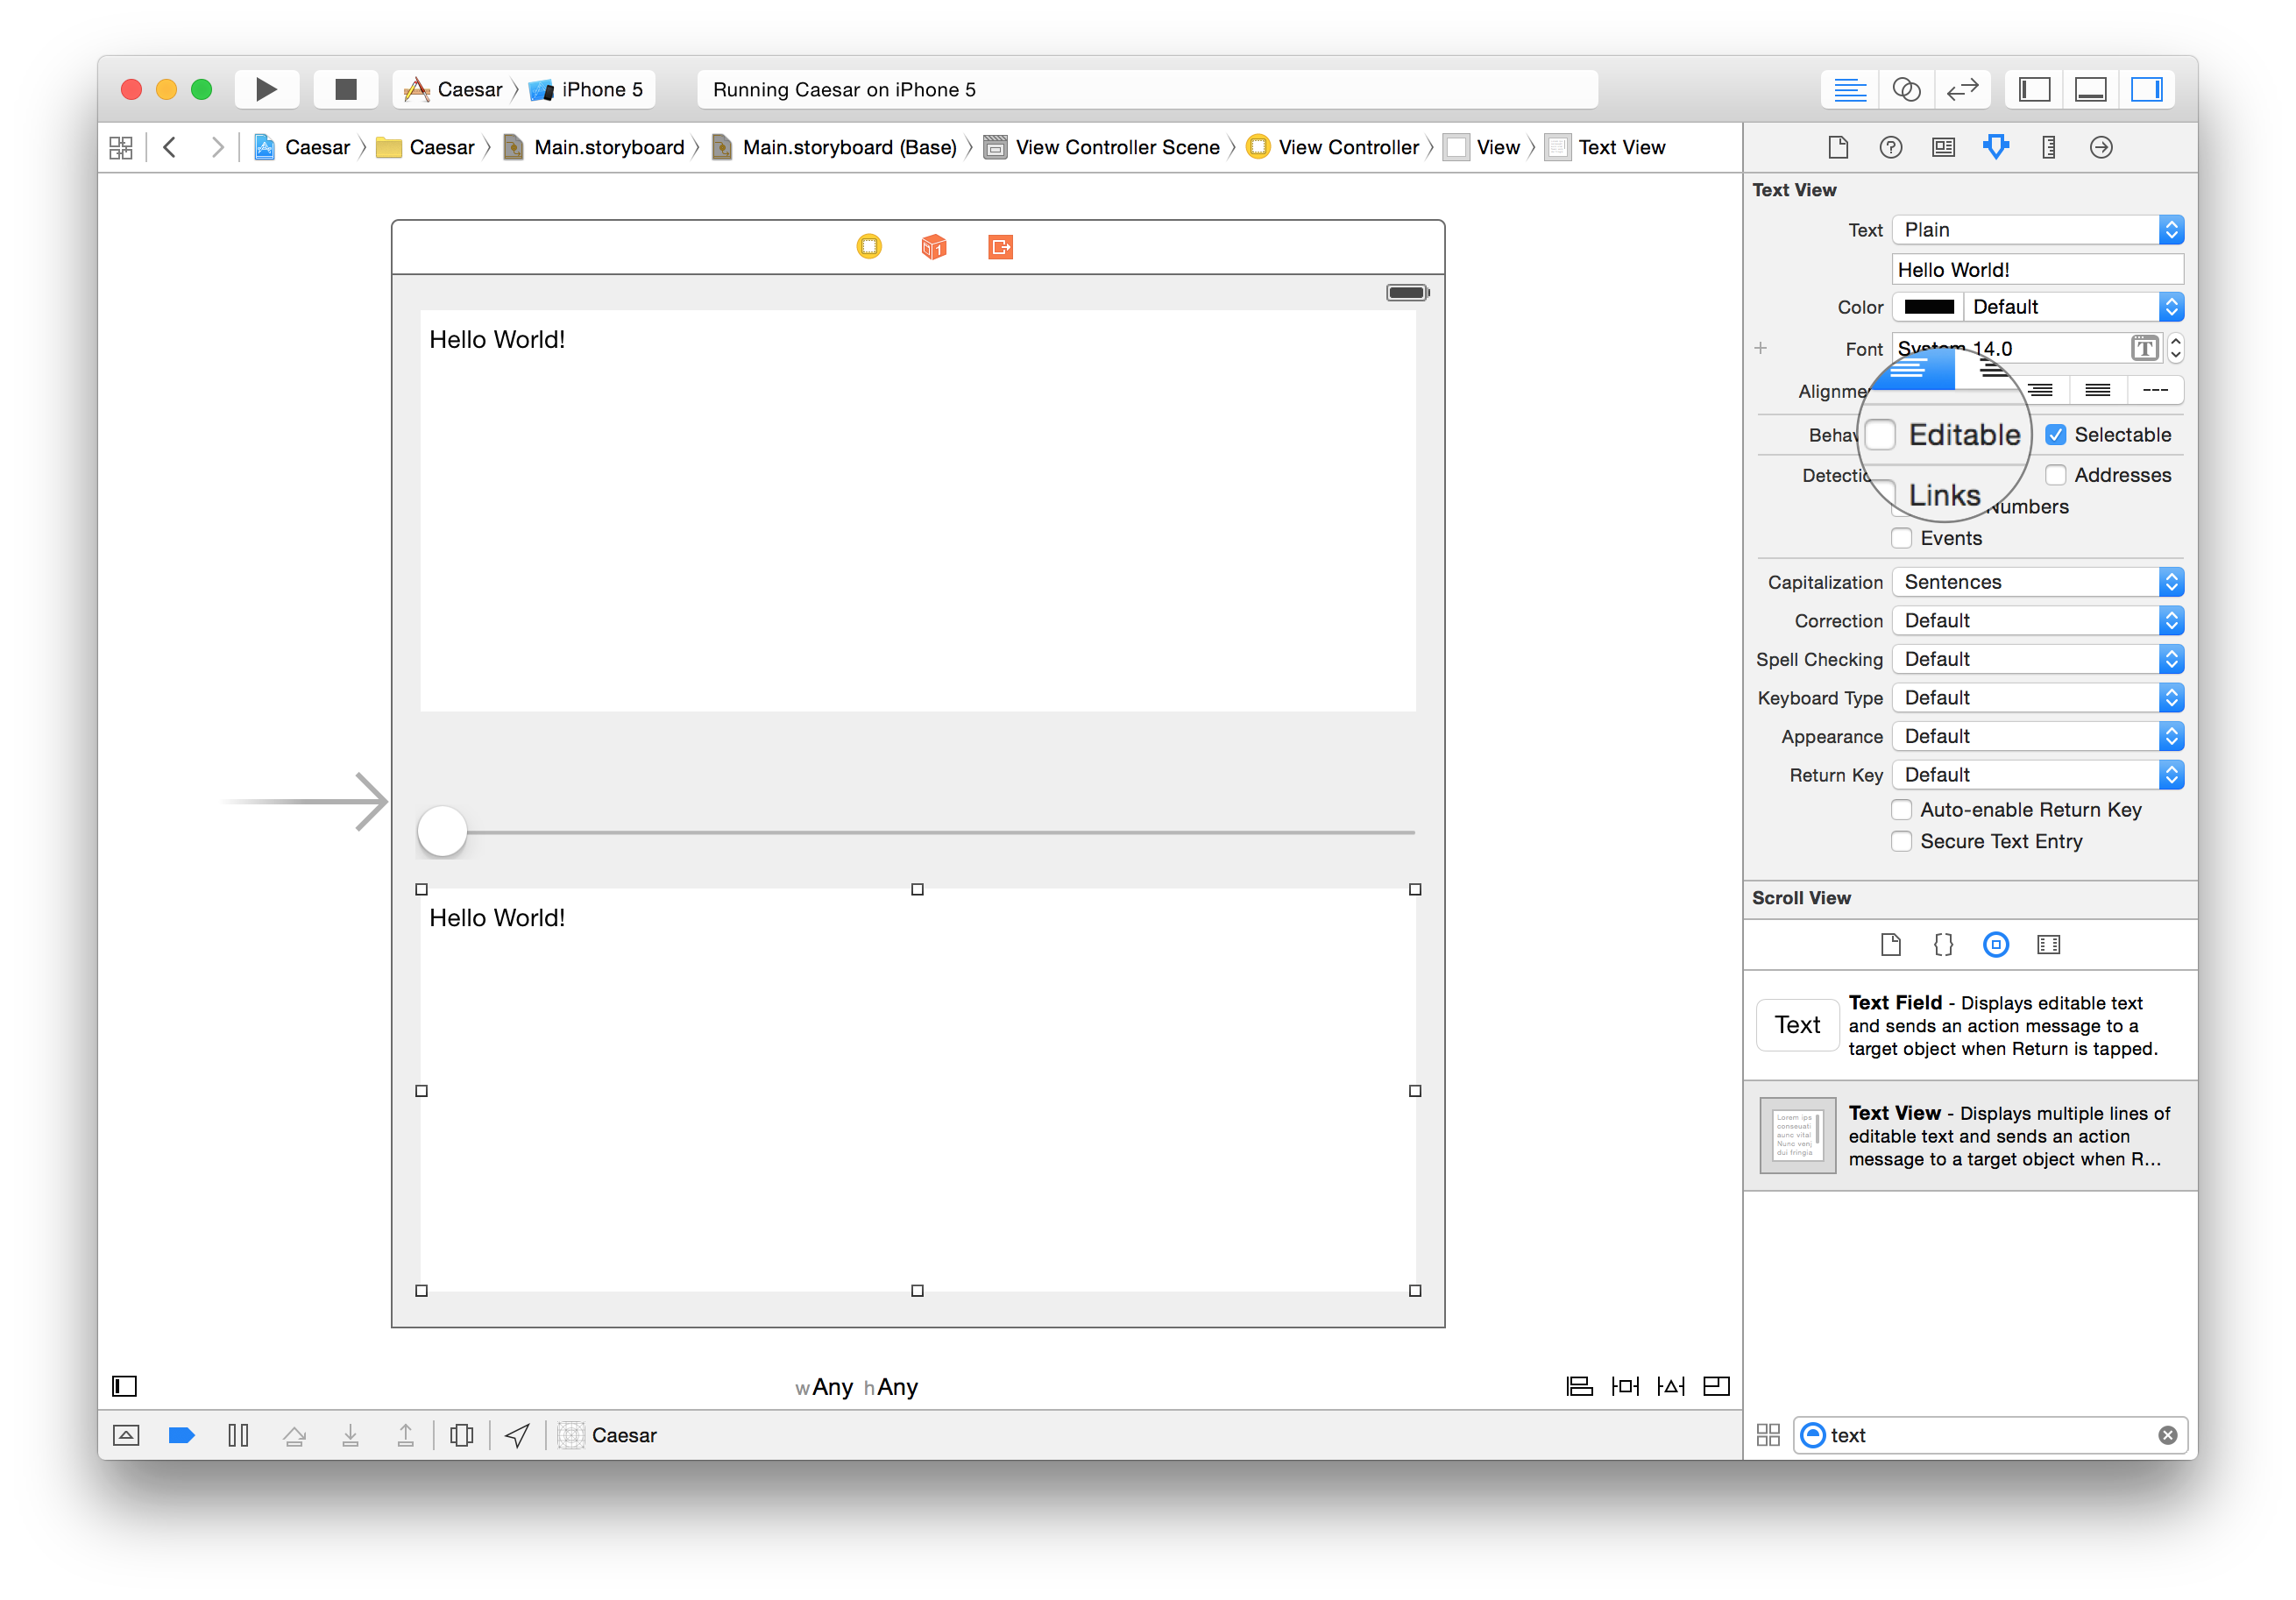Image resolution: width=2296 pixels, height=1600 pixels.
Task: Open the Return Key dropdown
Action: coord(2038,775)
